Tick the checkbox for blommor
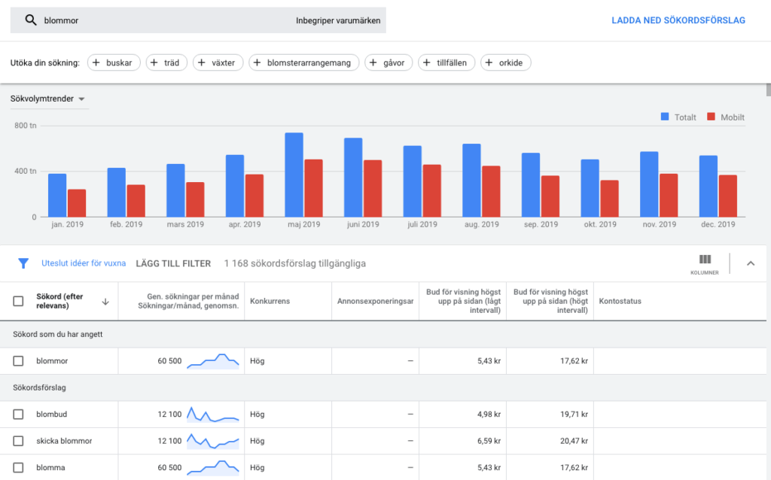This screenshot has height=480, width=771. (18, 361)
